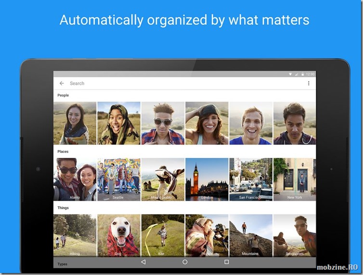Viewport: 363px width, 275px height.
Task: Tap the battery status bar icon
Action: coord(302,74)
